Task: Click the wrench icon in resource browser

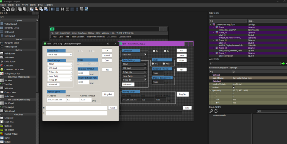Action: 211,111
